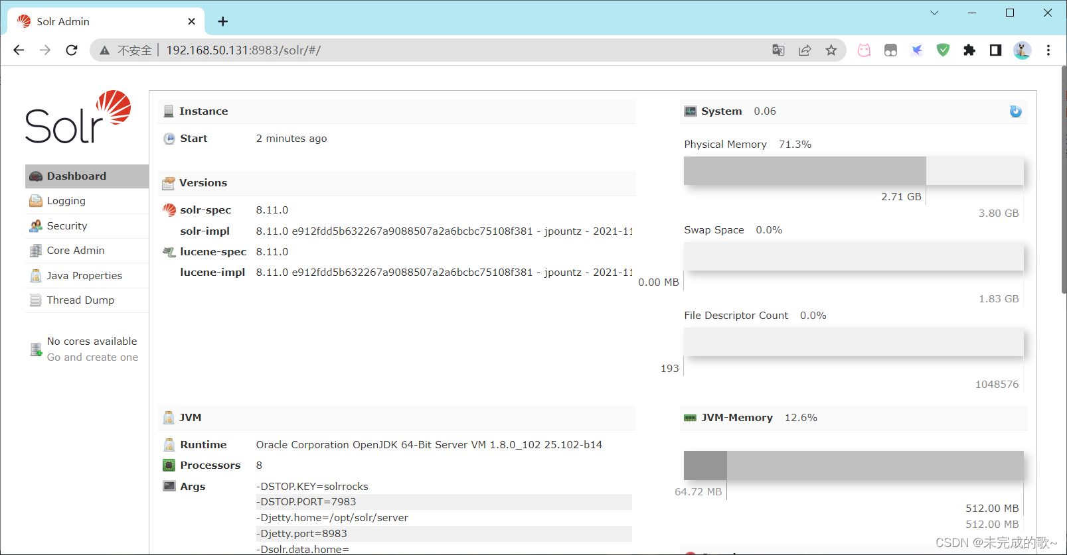This screenshot has width=1067, height=555.
Task: Click the solr-spec version 8.11.0
Action: pyautogui.click(x=272, y=210)
